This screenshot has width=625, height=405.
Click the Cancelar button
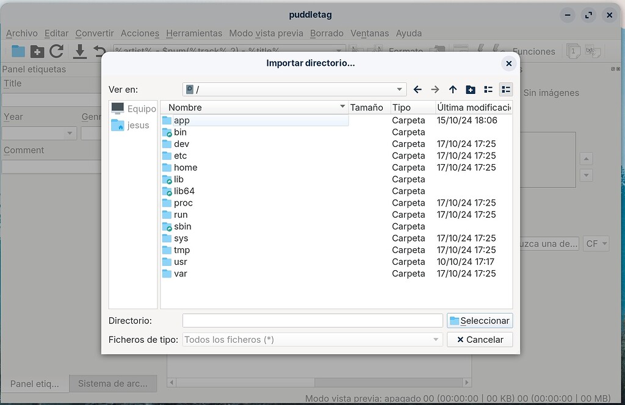click(x=480, y=340)
